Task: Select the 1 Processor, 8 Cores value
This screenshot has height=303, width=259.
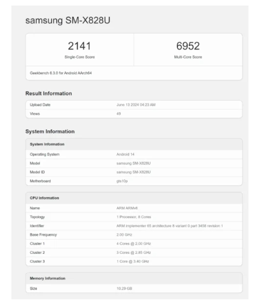Action: point(134,217)
